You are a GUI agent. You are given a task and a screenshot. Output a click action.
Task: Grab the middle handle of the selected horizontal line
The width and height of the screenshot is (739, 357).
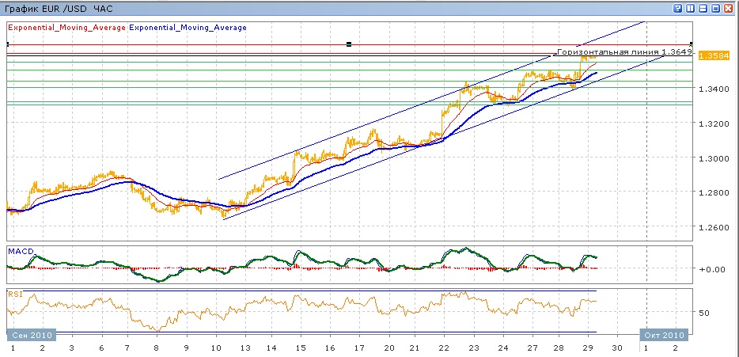[x=349, y=44]
